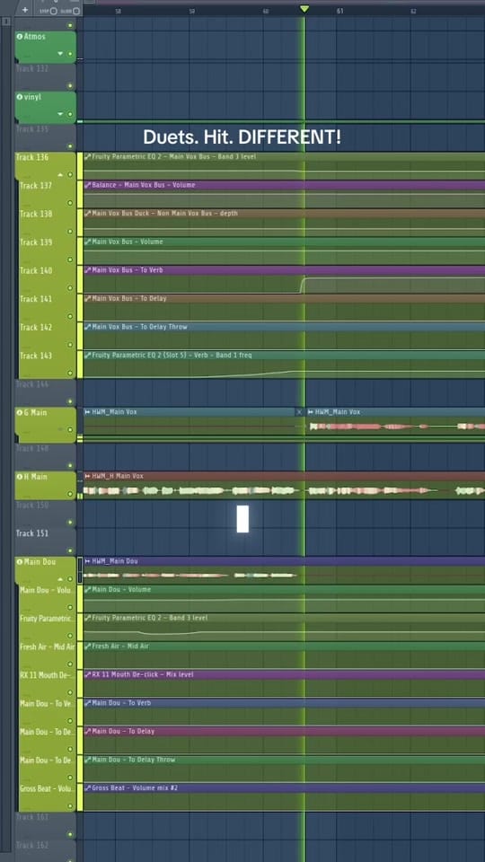
Task: Click the H Main track icon
Action: 20,477
